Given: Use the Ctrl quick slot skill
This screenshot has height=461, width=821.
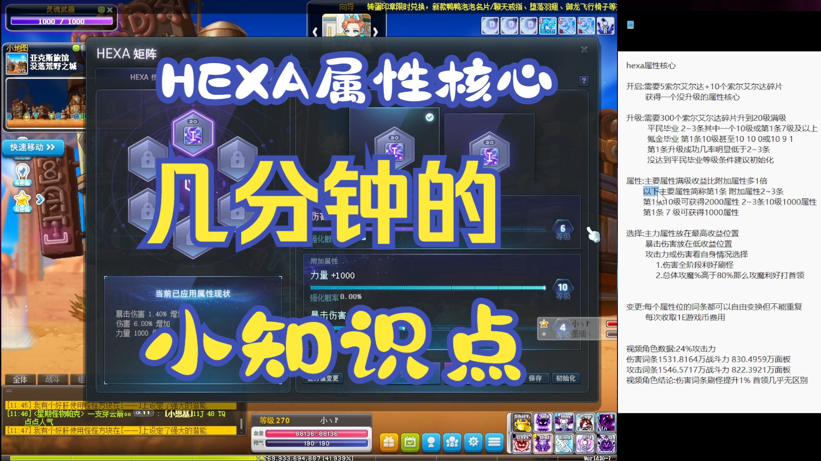Looking at the screenshot, I should (522, 443).
